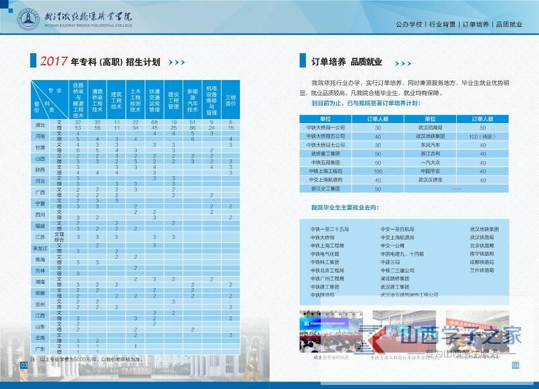This screenshot has height=389, width=539.
Task: Click the 东风汽车 cell in the order table
Action: pyautogui.click(x=431, y=145)
